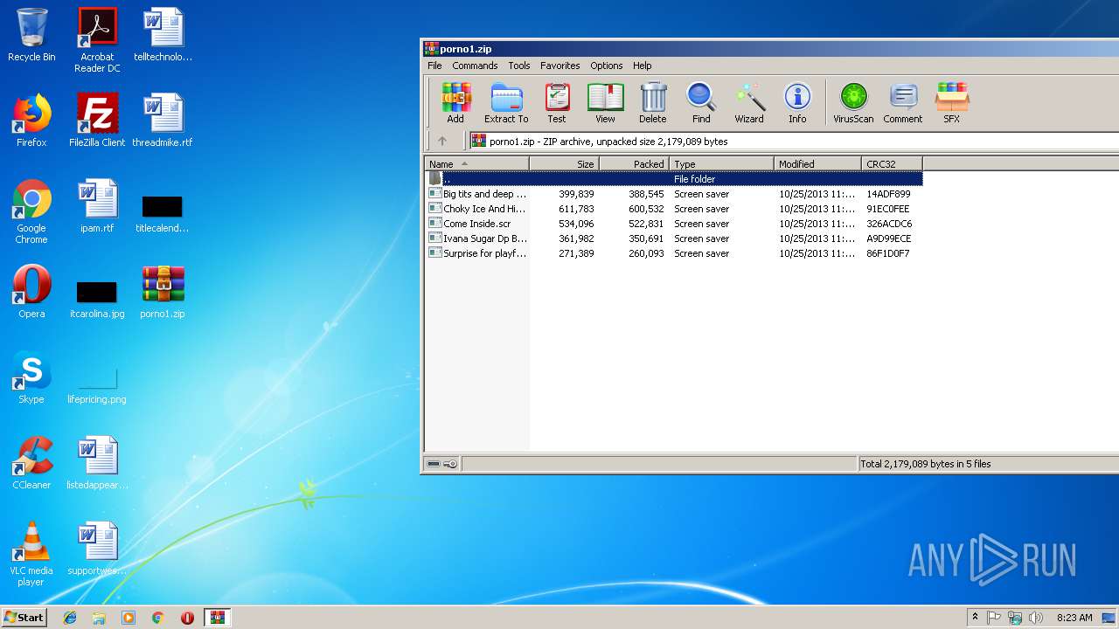Launch the Wizard tool
The height and width of the screenshot is (629, 1119).
749,103
